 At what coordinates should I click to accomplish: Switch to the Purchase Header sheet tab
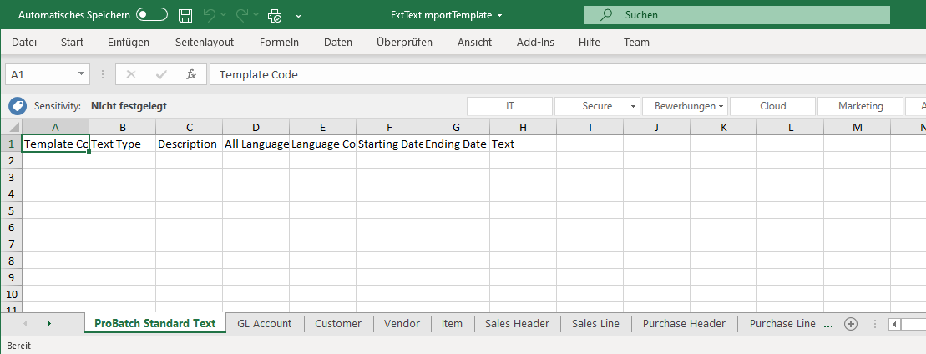(684, 323)
